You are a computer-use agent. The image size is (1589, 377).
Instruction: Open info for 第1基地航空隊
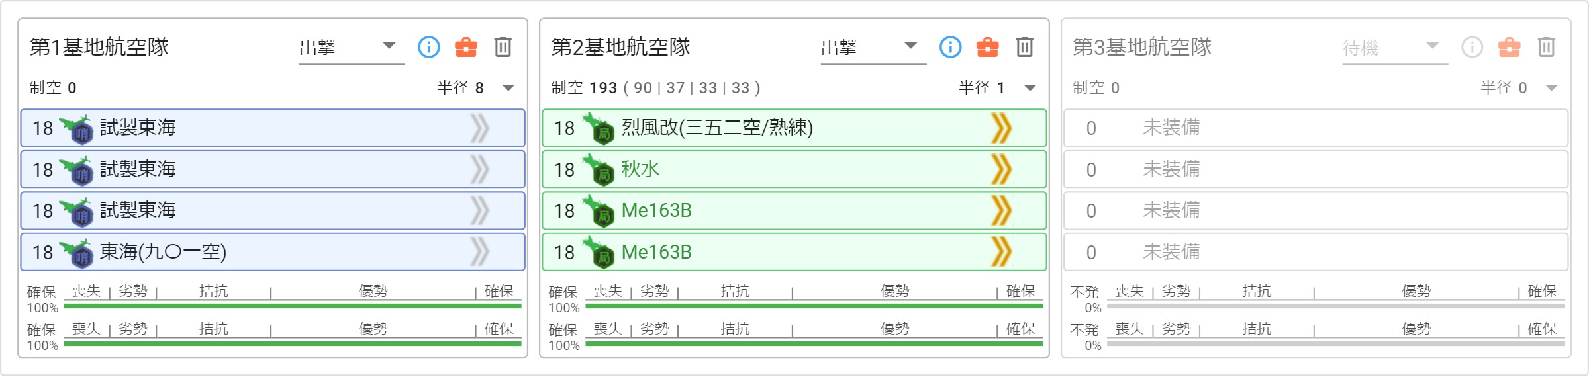pyautogui.click(x=429, y=47)
